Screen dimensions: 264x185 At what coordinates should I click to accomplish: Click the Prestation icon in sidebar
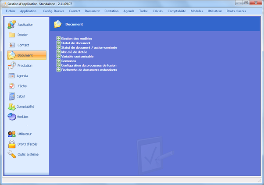coord(12,65)
